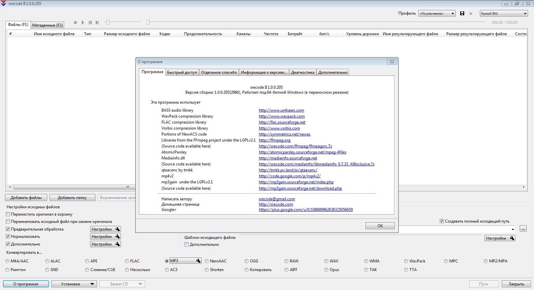534x290 pixels.
Task: Open Настройки for output file template
Action: [500, 238]
